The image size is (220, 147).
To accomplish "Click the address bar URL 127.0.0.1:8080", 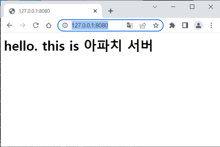I will tap(90, 25).
